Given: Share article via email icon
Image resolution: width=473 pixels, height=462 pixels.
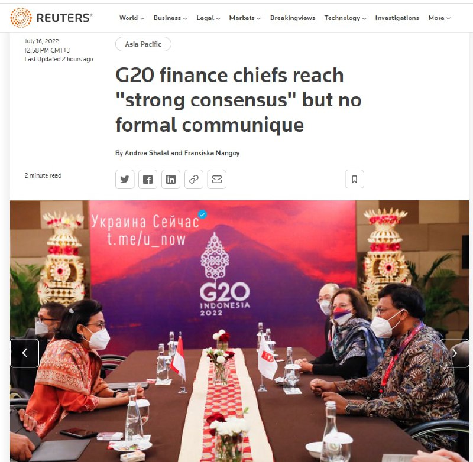Looking at the screenshot, I should click(216, 180).
